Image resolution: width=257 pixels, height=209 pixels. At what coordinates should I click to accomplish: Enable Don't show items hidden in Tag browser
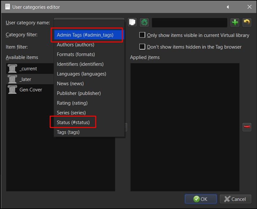click(x=142, y=47)
